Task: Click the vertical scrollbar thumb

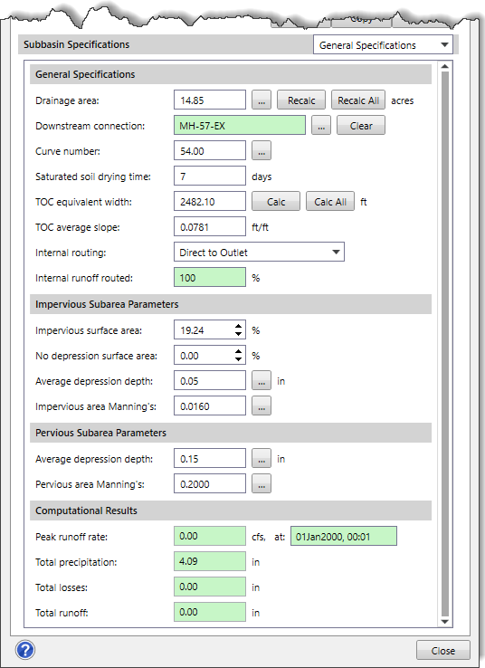Action: click(445, 344)
